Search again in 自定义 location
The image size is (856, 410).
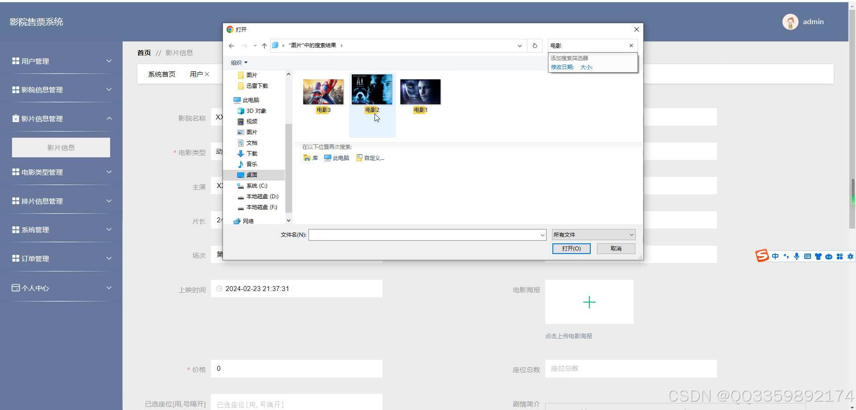pos(370,158)
